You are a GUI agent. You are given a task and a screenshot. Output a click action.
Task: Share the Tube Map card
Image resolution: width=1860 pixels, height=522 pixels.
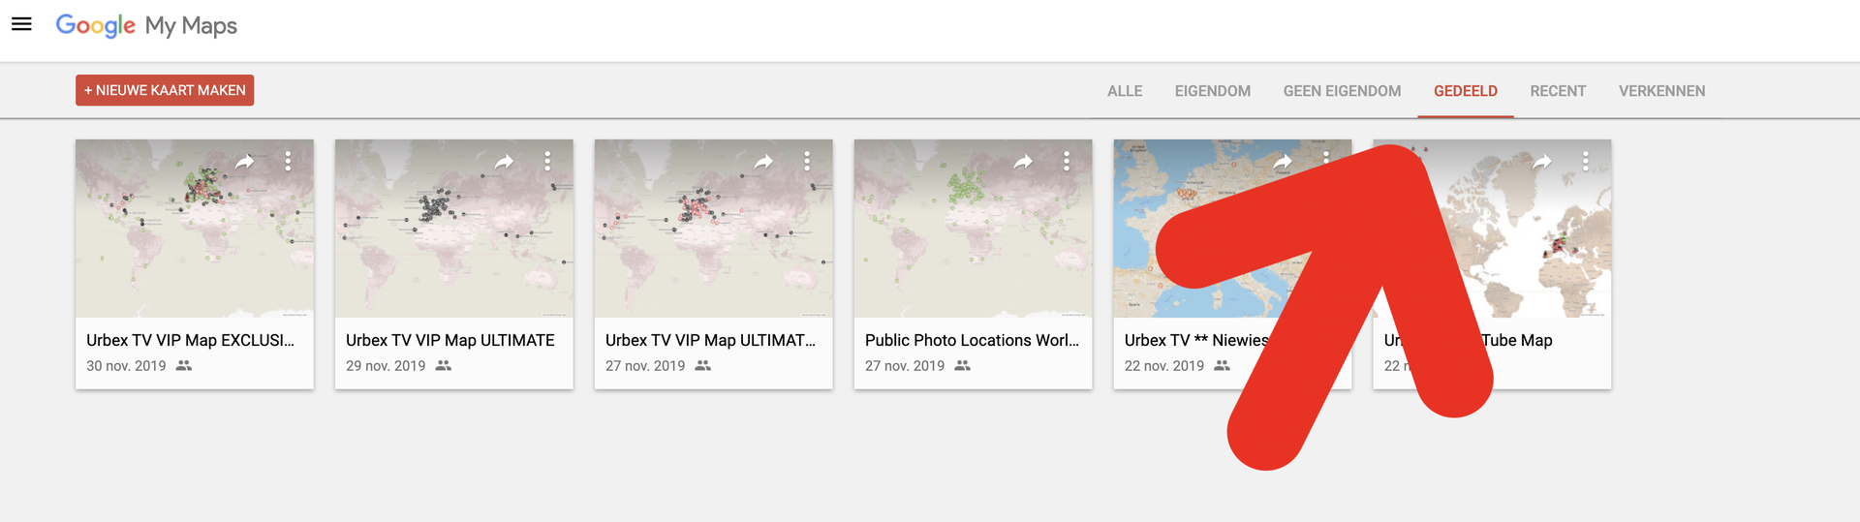point(1543,162)
